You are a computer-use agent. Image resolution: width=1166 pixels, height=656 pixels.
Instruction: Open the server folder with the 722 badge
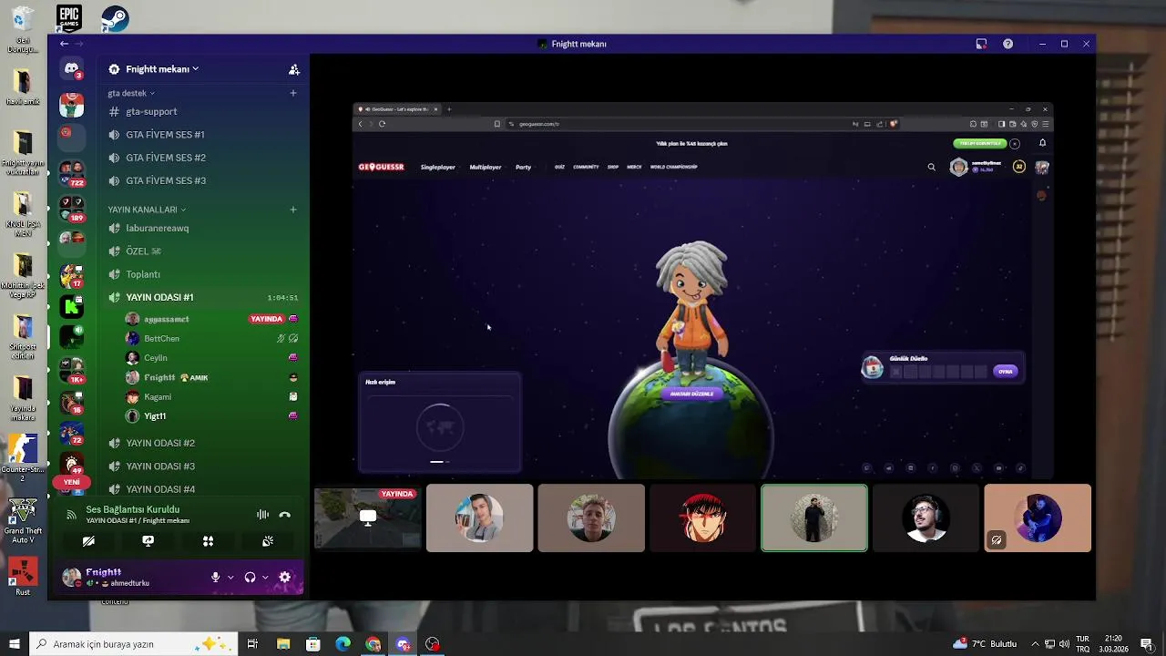pos(71,173)
